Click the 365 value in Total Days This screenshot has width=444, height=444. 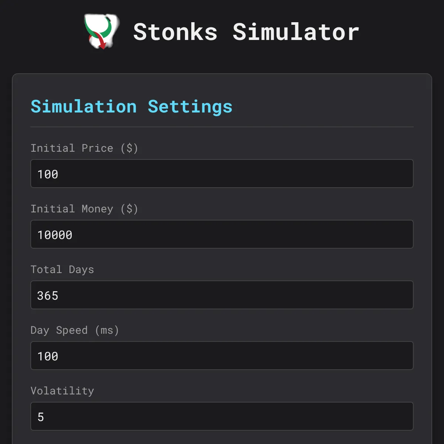[48, 296]
